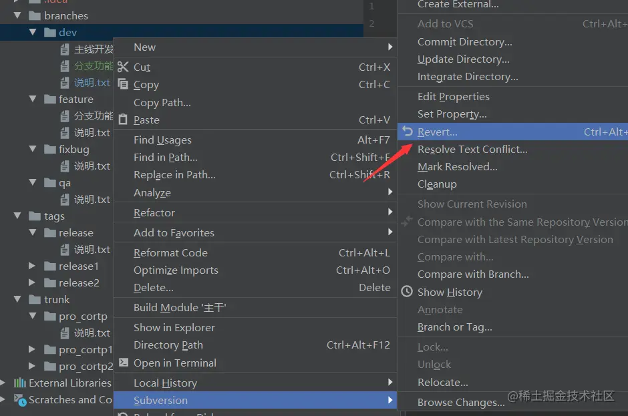Viewport: 628px width, 416px height.
Task: Click the file icon of 说明.txt under qa
Action: [65, 199]
